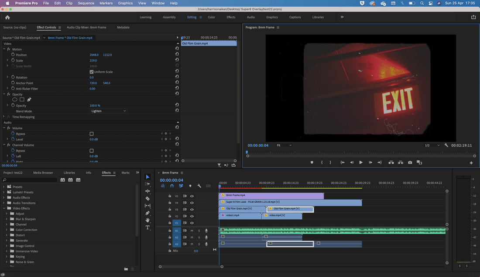The width and height of the screenshot is (480, 277).
Task: Click the Scale value 219.0
Action: click(x=93, y=60)
